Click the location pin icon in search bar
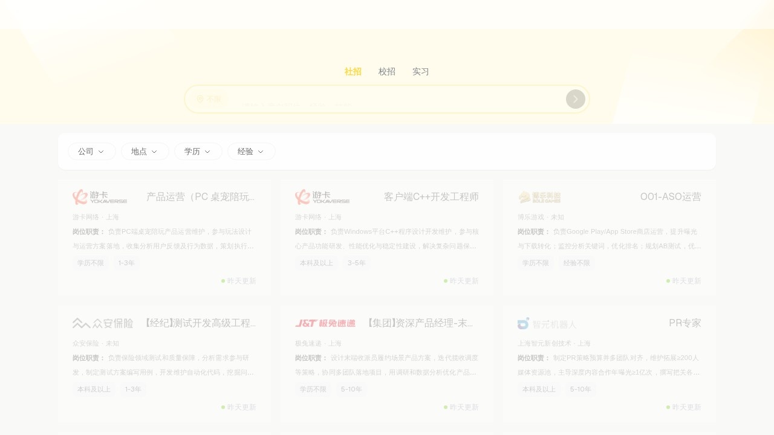 point(200,99)
